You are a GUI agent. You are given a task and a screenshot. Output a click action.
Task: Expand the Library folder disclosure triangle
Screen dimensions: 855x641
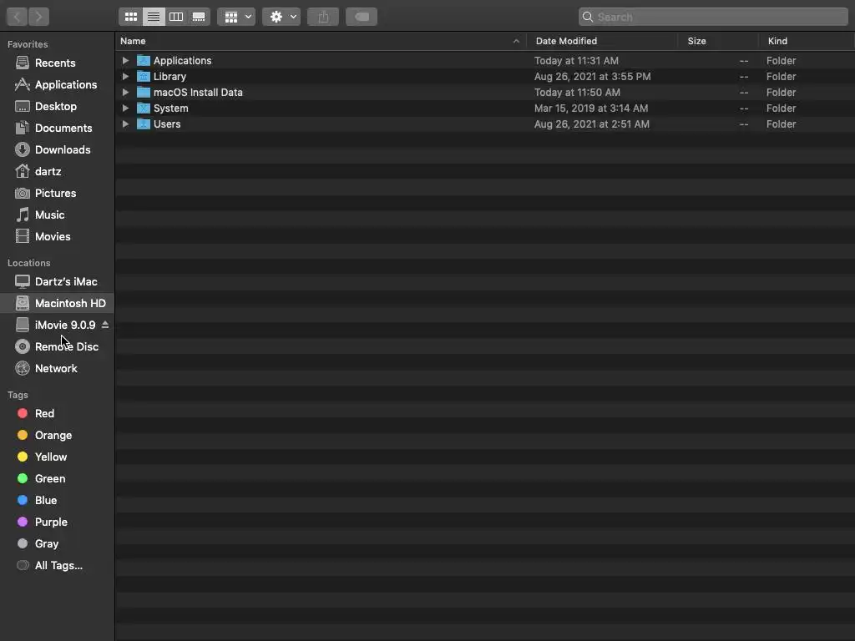point(125,76)
